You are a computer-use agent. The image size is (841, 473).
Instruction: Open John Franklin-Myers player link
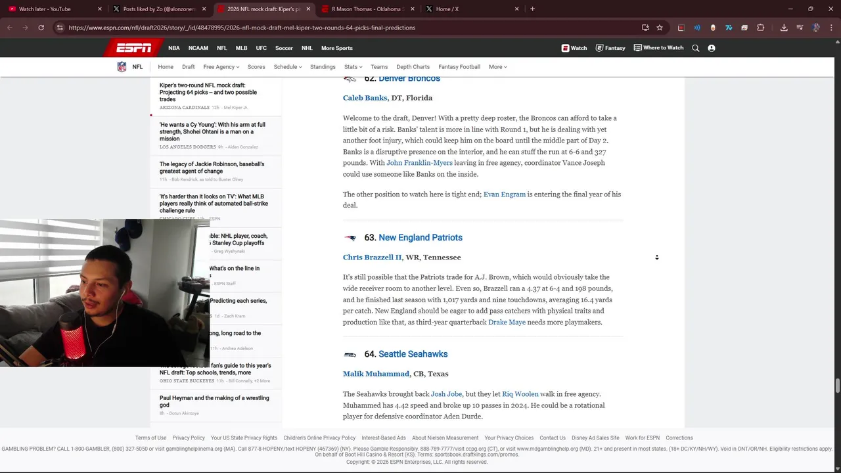[419, 163]
